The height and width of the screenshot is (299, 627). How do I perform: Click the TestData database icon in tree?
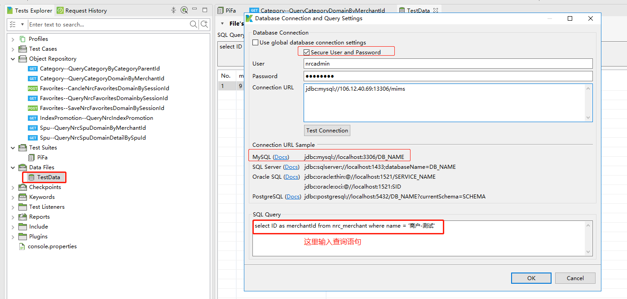click(x=31, y=177)
